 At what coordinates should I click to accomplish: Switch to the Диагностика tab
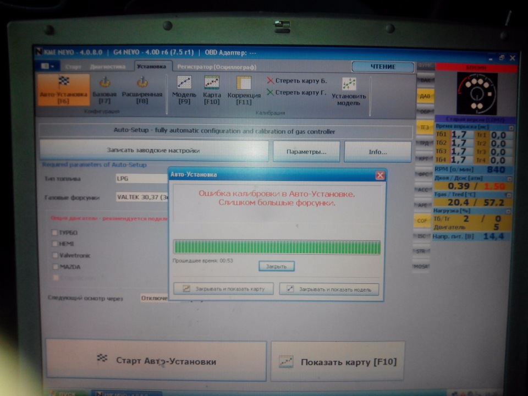[x=108, y=67]
